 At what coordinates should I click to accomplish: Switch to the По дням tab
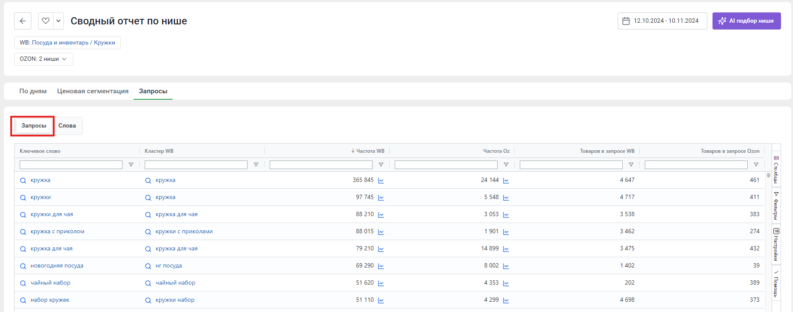click(33, 91)
